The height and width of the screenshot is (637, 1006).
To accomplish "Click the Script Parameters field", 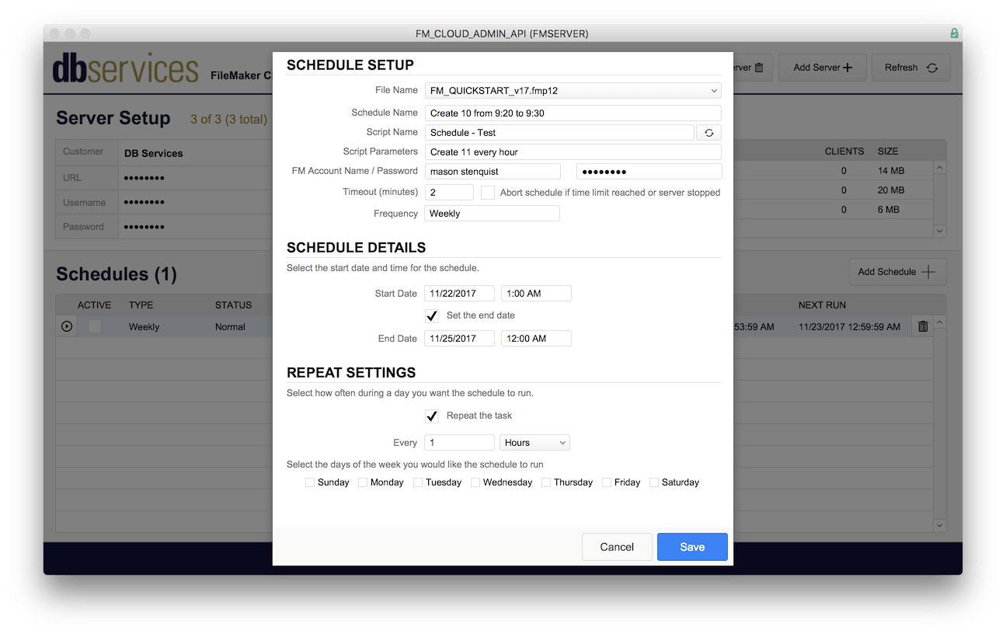I will click(x=573, y=152).
